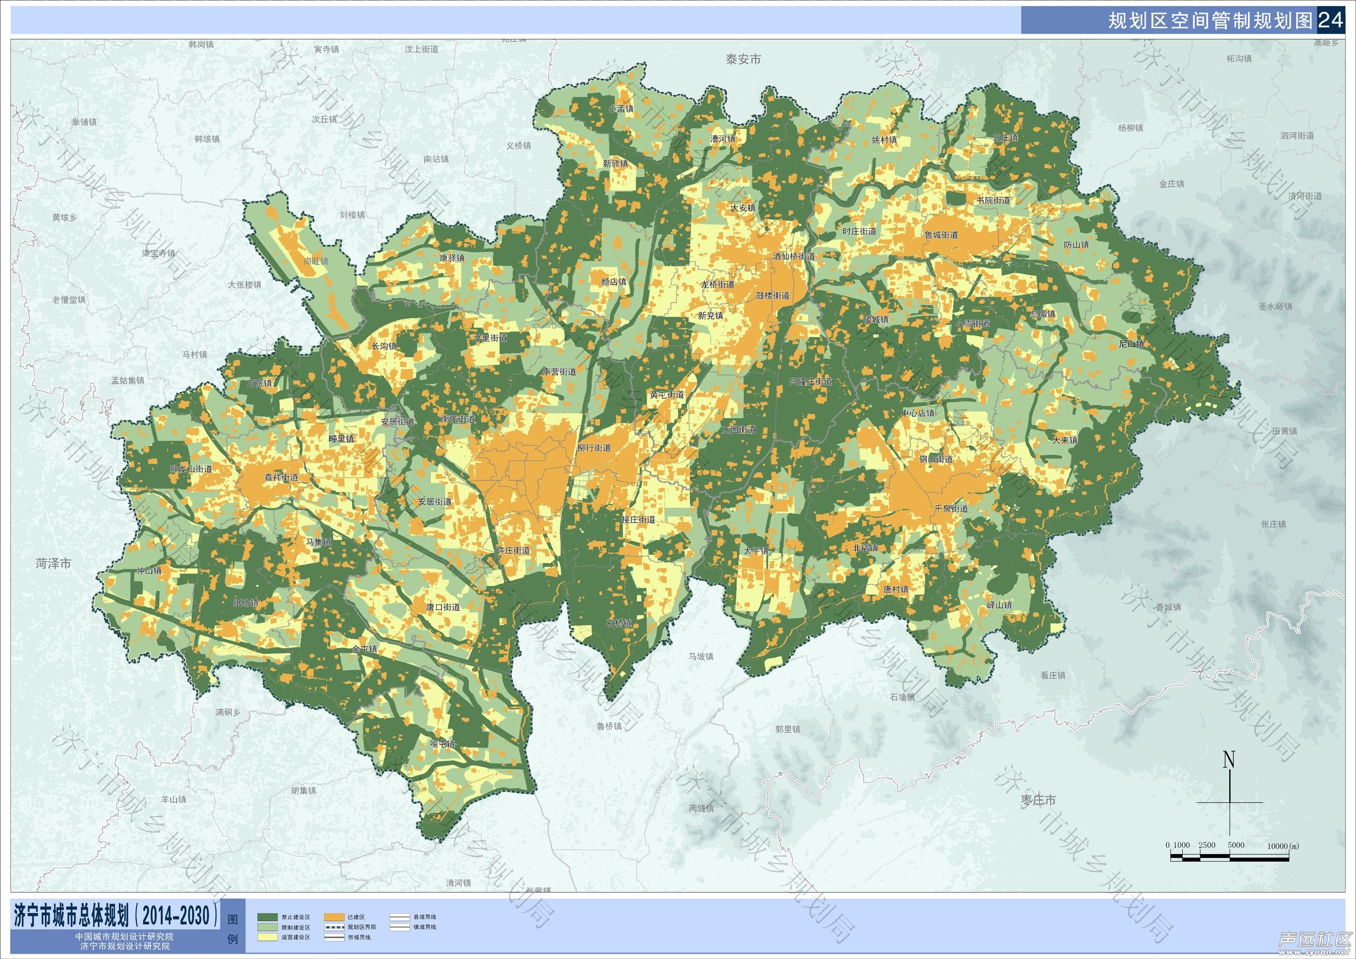Click the 接庄街道 map label

point(638,519)
